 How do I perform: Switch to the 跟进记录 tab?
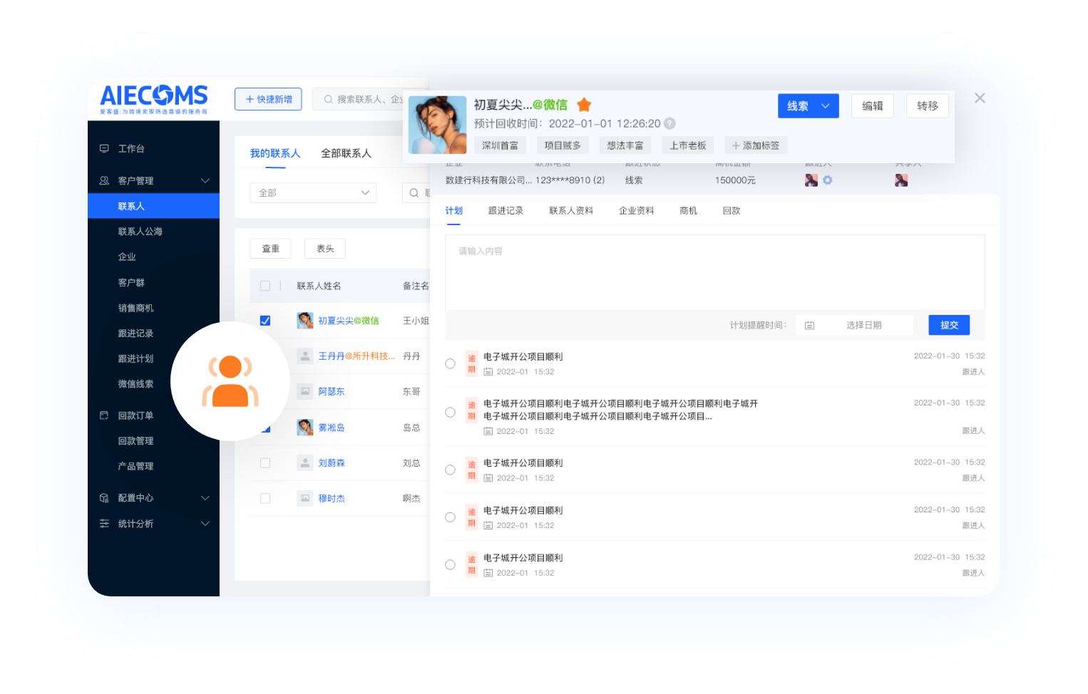[x=505, y=211]
